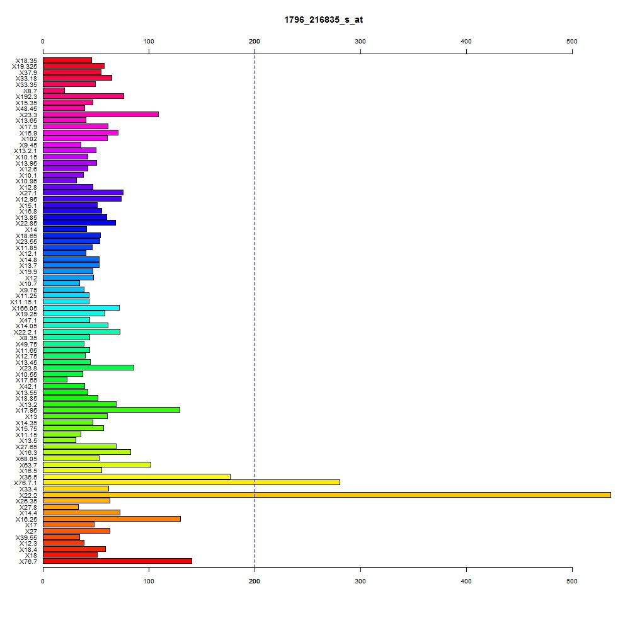
Task: Click the "500" tick label on top axis
Action: pos(572,42)
